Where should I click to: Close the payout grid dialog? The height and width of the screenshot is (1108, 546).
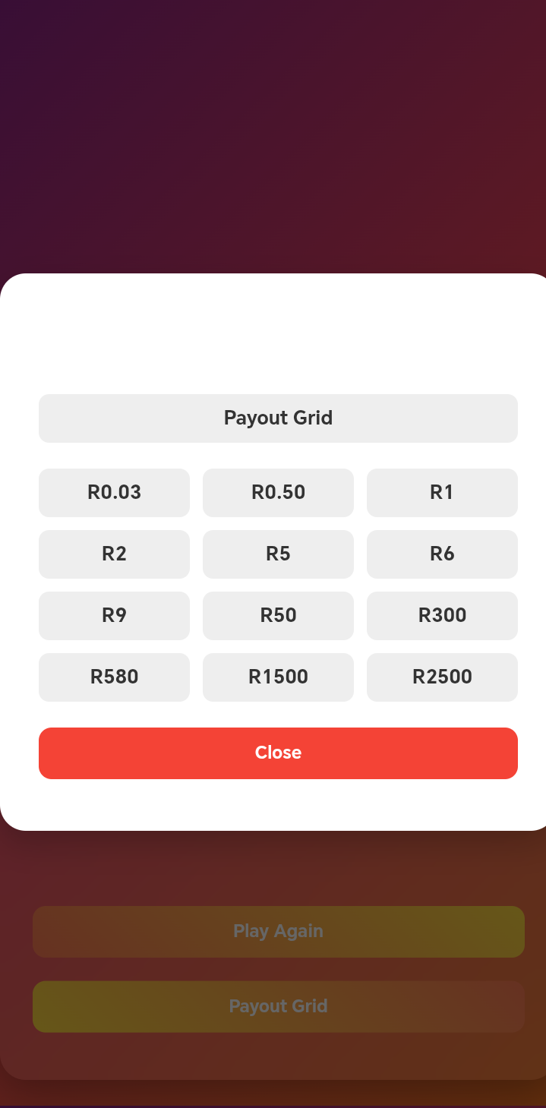[278, 753]
